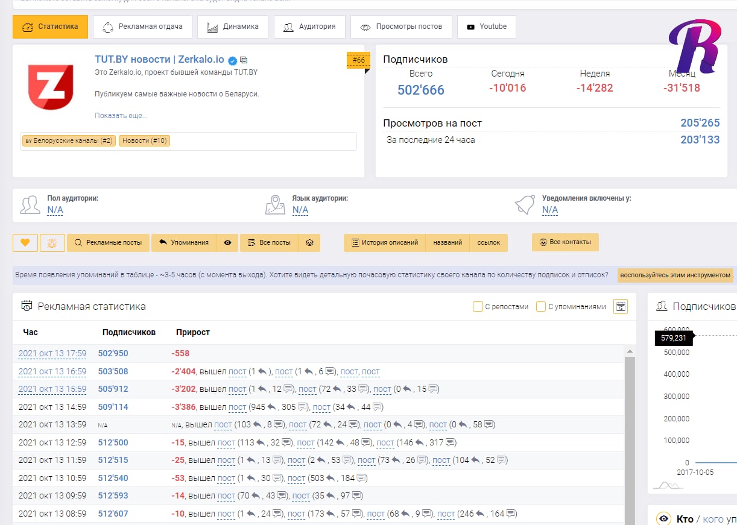This screenshot has height=525, width=737.
Task: Open the Youtube tab
Action: [x=486, y=27]
